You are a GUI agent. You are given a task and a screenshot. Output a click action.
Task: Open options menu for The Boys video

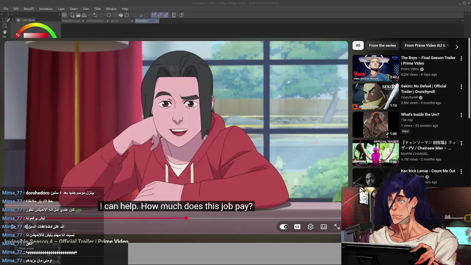pos(461,58)
